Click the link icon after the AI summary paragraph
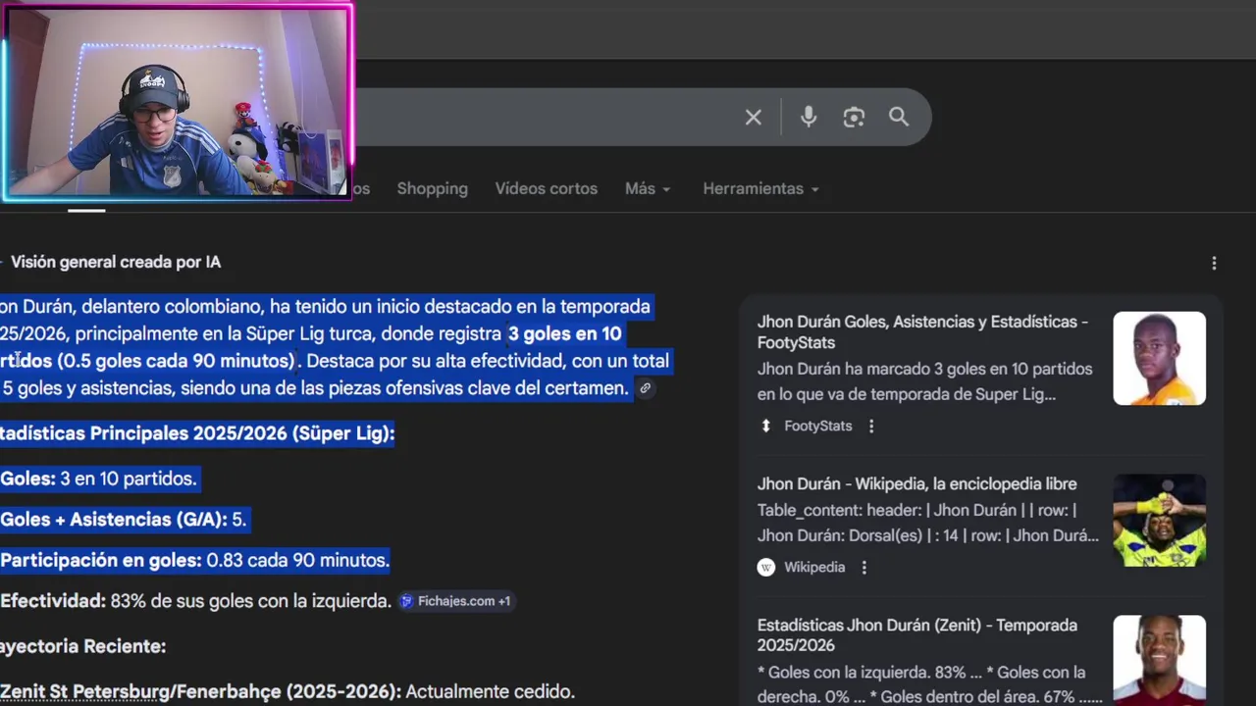1256x706 pixels. 645,388
